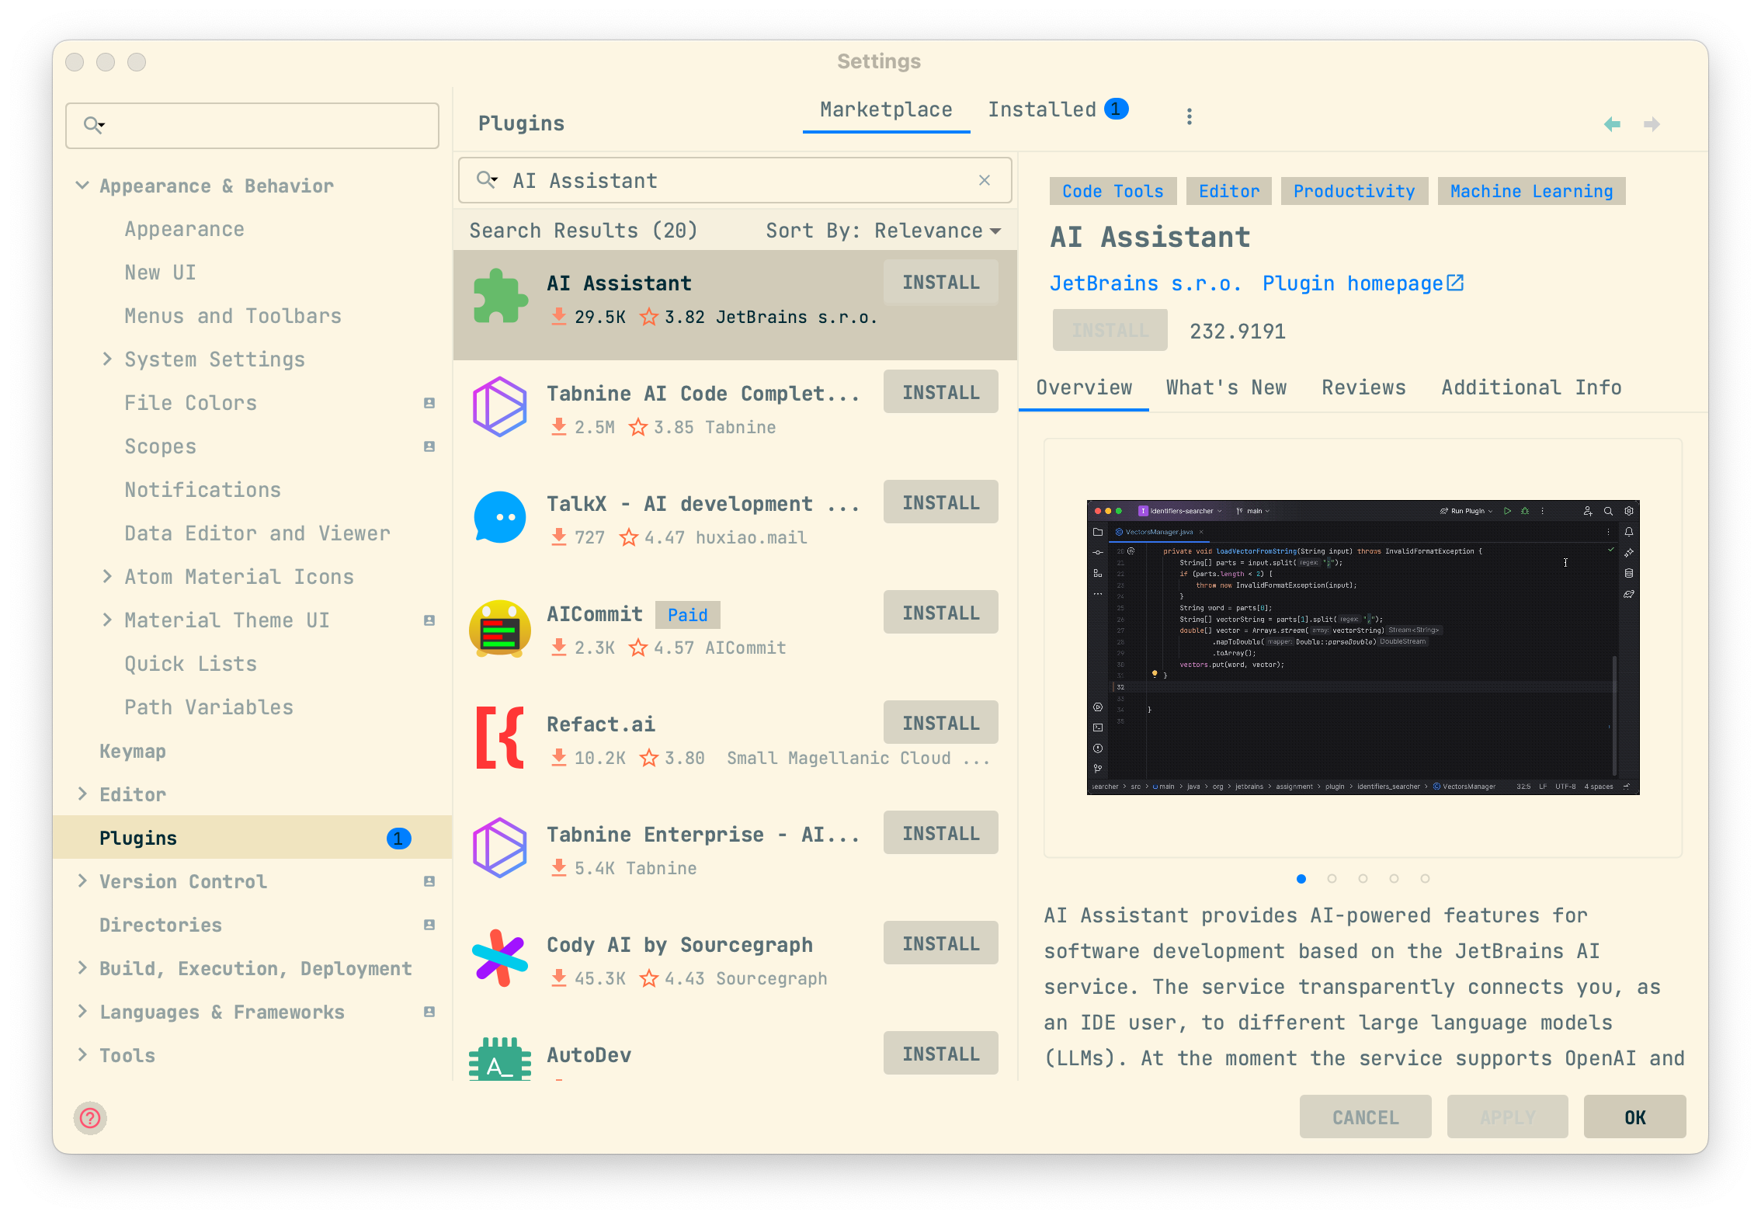Click the Directories project-level icon
The width and height of the screenshot is (1761, 1219).
[x=429, y=925]
